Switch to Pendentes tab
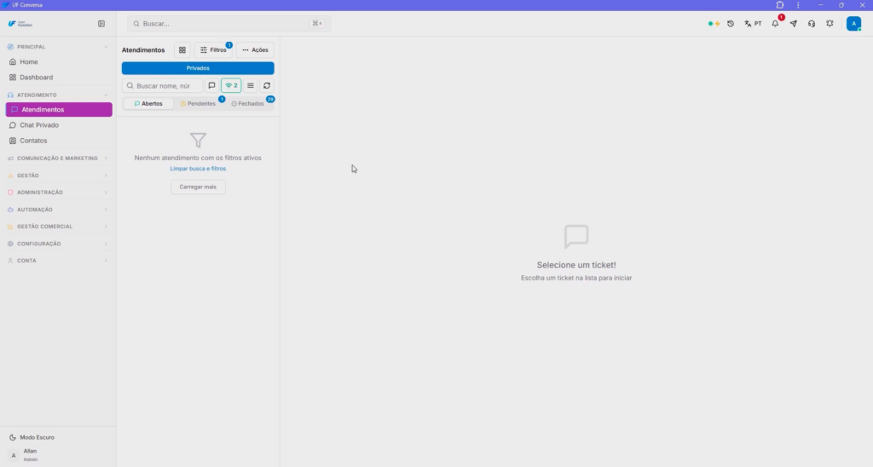 click(198, 103)
